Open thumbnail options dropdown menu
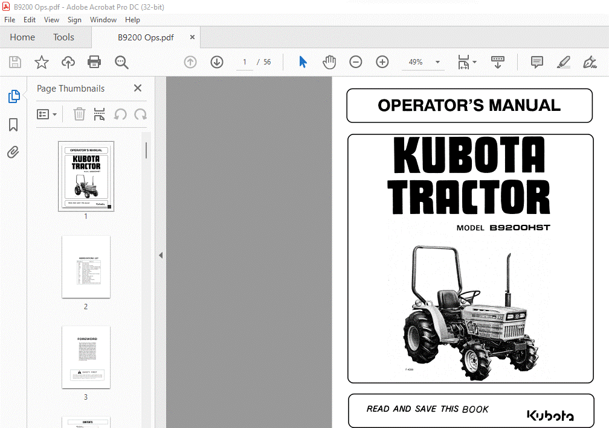609x428 pixels. (x=47, y=115)
